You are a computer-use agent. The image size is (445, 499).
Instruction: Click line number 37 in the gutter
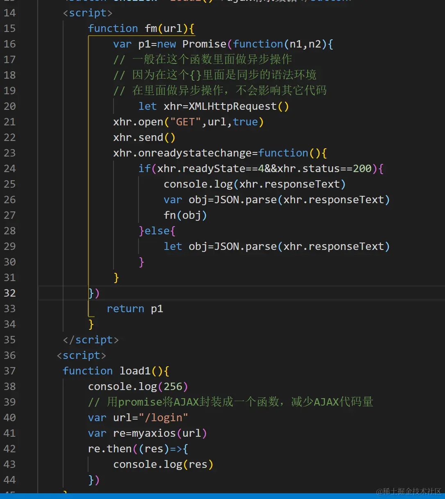[x=10, y=371]
